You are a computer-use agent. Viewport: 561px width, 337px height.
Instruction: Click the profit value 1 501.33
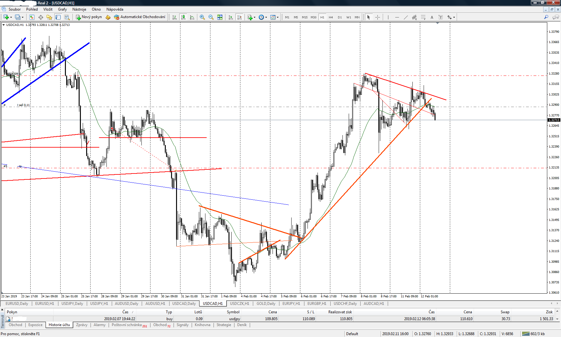(546, 319)
